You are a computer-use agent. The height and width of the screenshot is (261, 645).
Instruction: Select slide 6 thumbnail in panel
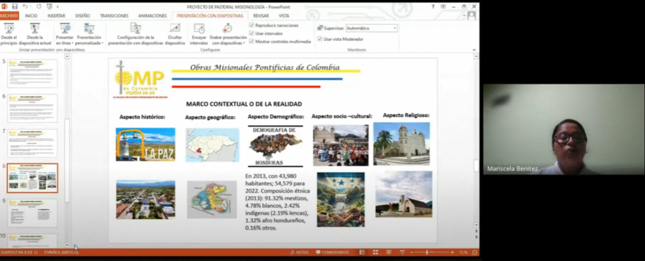[32, 108]
